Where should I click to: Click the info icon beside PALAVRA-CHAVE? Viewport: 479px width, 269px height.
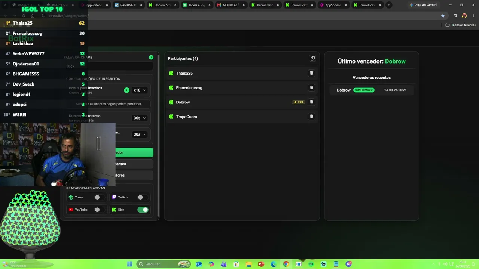point(151,57)
